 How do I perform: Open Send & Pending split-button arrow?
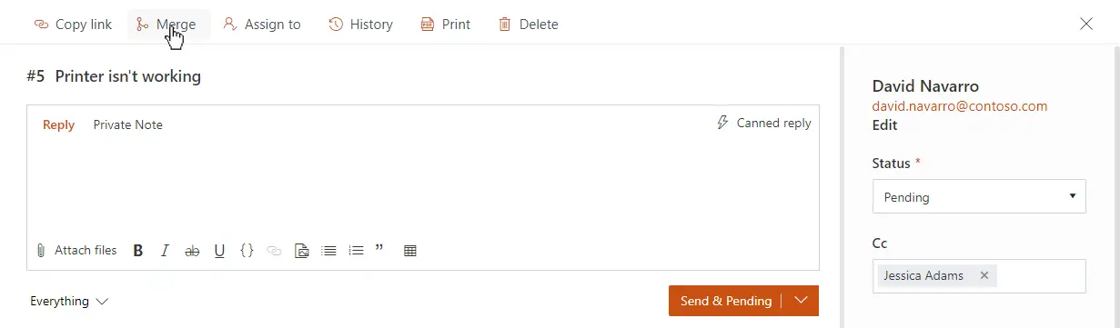(801, 301)
